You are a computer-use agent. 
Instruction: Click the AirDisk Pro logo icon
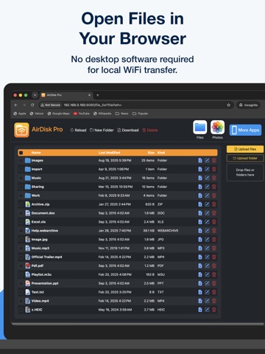(x=21, y=130)
